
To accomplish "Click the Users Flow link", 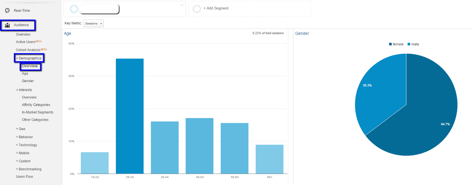I will pyautogui.click(x=25, y=177).
